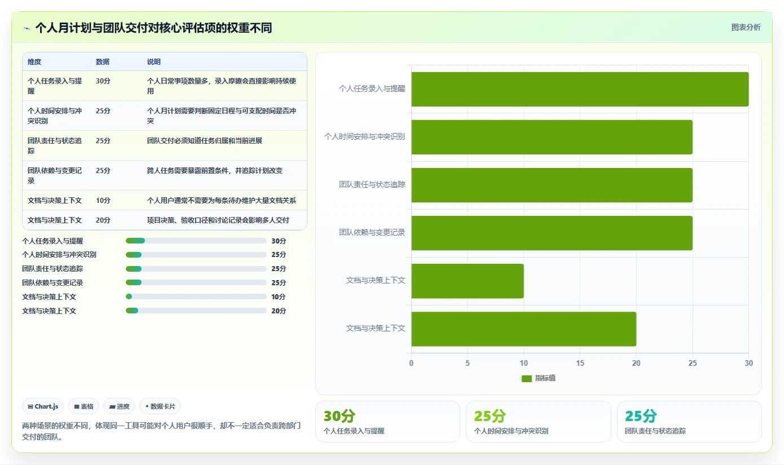The height and width of the screenshot is (465, 784).
Task: Click chart axis label 团队责任与状态追踪
Action: [x=372, y=184]
